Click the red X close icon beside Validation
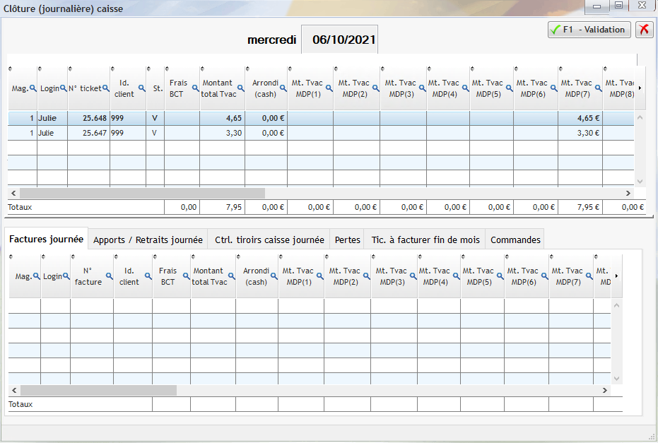The image size is (658, 443). 644,29
